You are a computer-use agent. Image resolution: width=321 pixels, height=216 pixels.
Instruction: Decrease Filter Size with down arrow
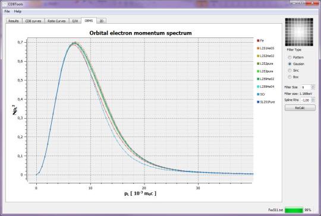313,88
